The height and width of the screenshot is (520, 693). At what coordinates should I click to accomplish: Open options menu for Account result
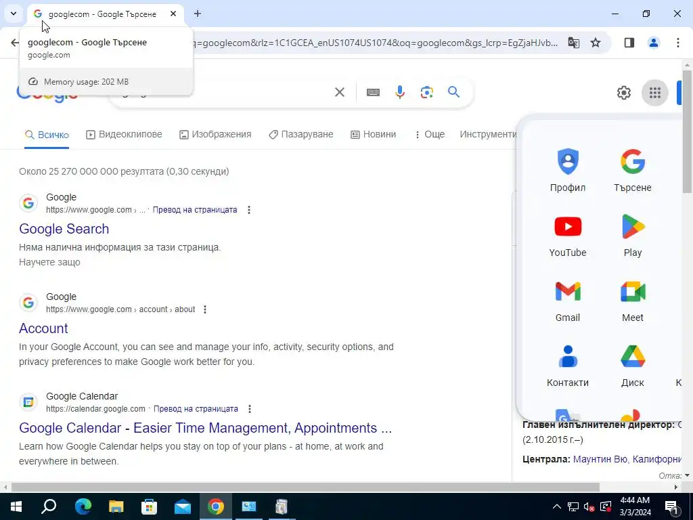pyautogui.click(x=204, y=309)
